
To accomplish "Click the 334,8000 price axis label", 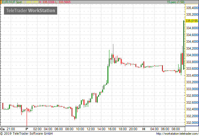I will pyautogui.click(x=192, y=28).
